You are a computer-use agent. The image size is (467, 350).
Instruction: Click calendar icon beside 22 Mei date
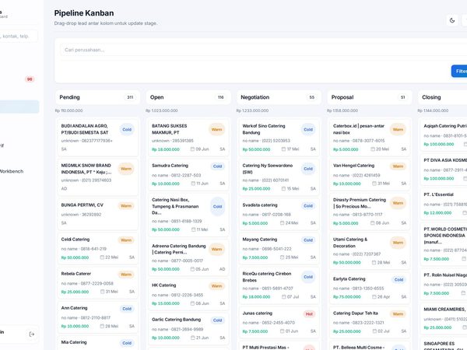pyautogui.click(x=102, y=257)
